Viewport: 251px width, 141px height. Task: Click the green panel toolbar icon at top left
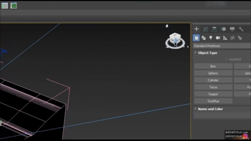pyautogui.click(x=14, y=5)
